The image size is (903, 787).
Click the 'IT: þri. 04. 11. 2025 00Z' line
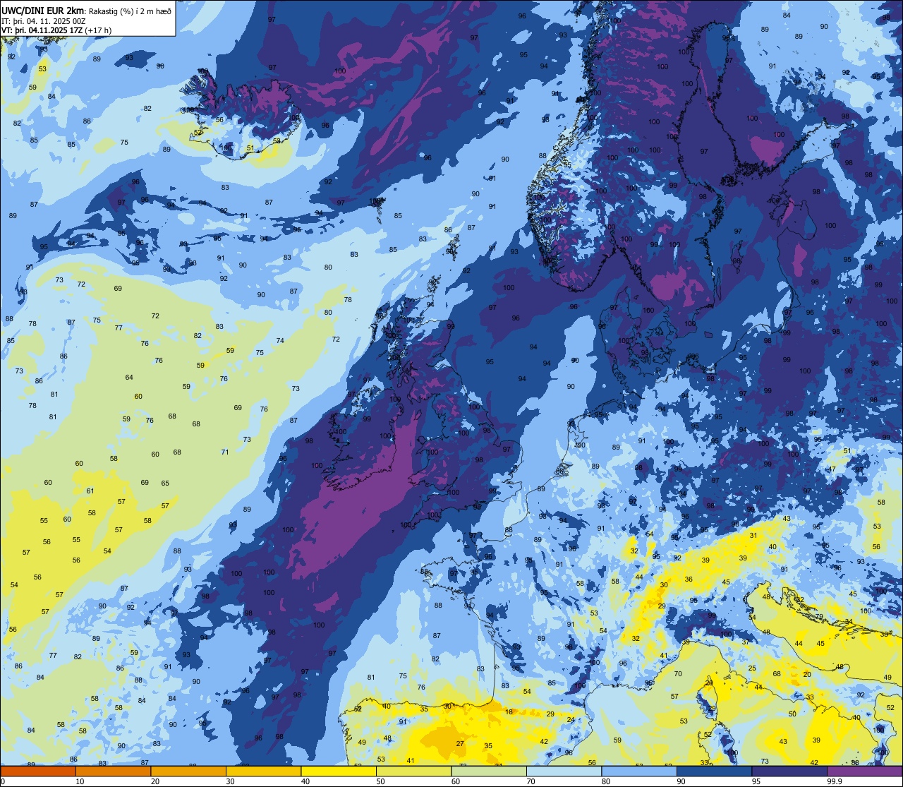[x=44, y=20]
